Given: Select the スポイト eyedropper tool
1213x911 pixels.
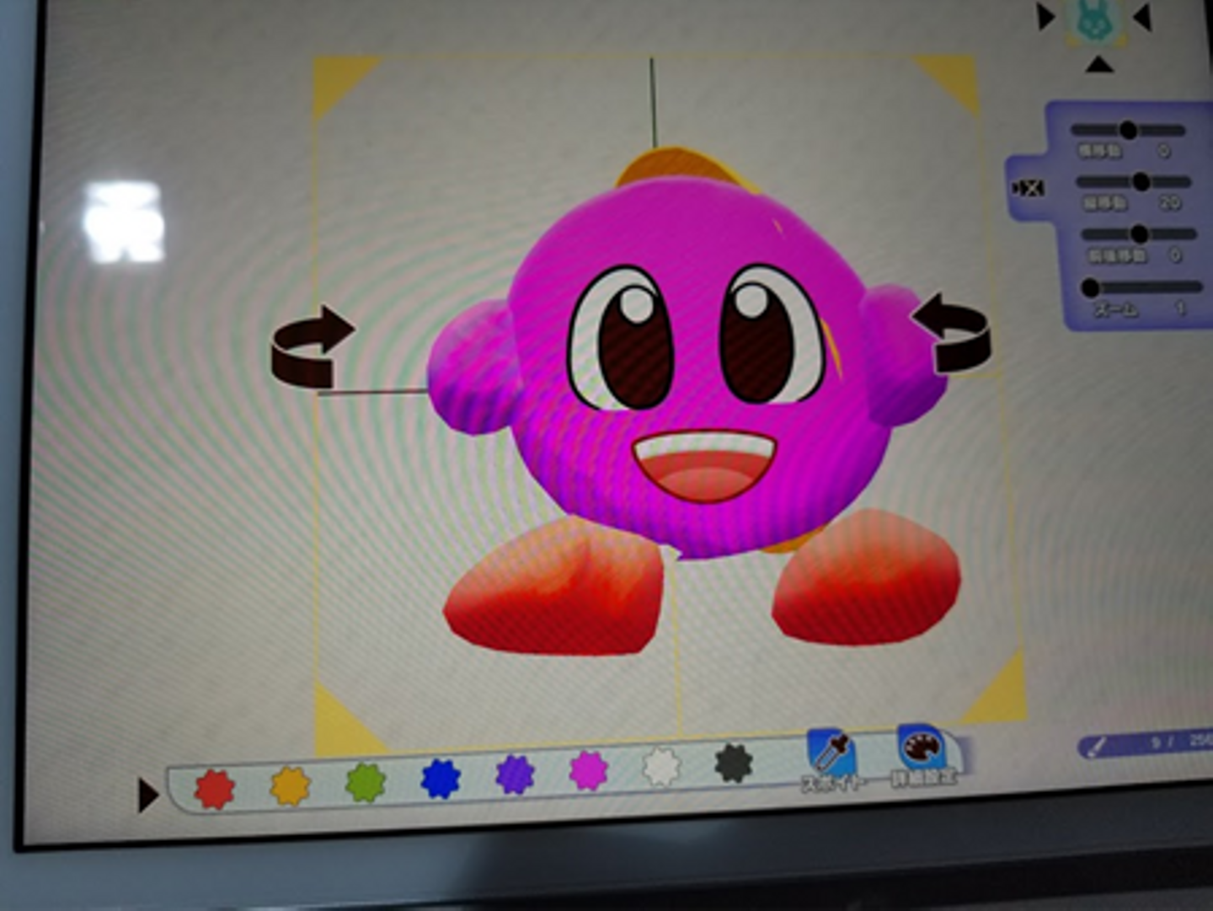Looking at the screenshot, I should pyautogui.click(x=832, y=760).
